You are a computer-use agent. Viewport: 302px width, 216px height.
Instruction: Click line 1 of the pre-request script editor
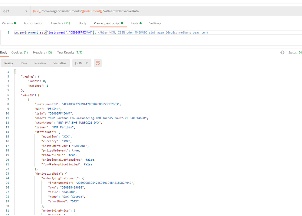121,33
